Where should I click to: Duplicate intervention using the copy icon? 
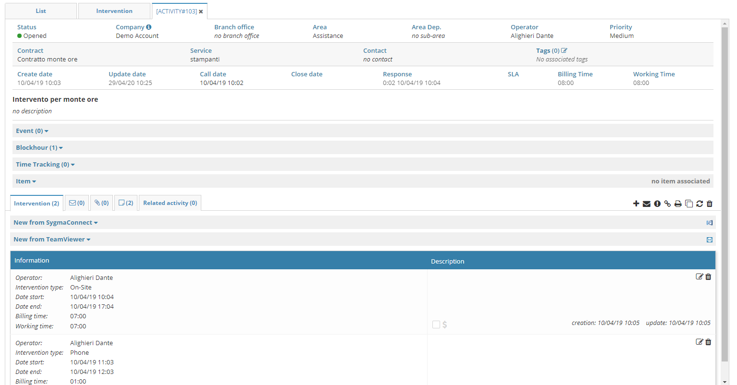point(689,204)
